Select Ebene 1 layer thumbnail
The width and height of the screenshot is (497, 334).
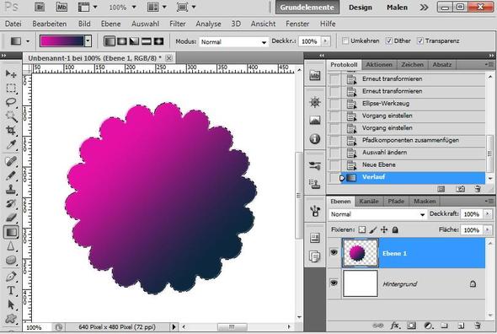[x=361, y=253]
